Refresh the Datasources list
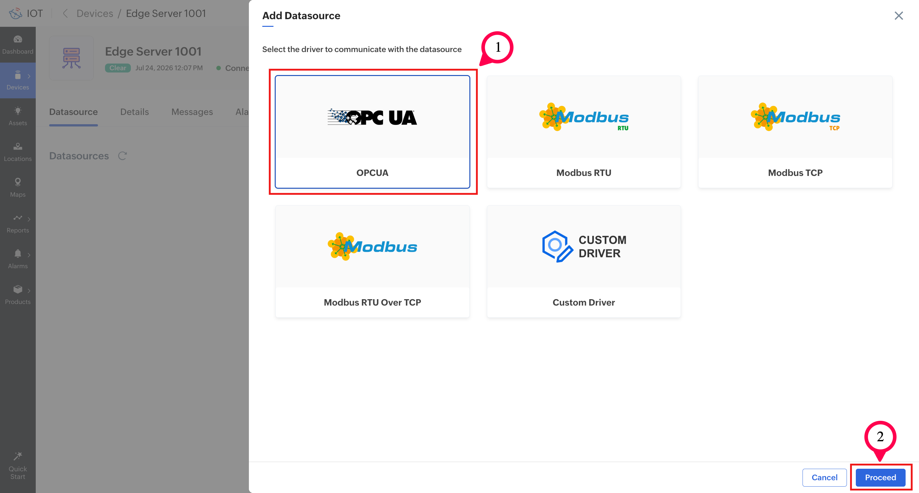919x493 pixels. (122, 156)
